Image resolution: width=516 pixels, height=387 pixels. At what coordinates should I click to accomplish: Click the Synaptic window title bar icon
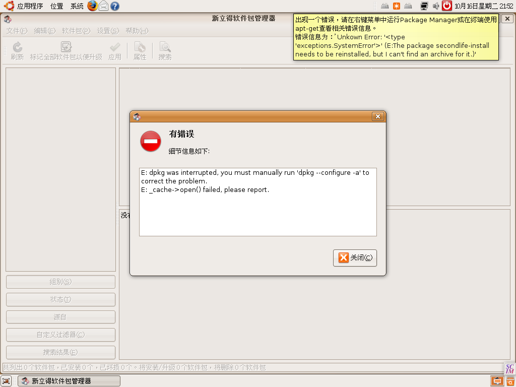8,19
